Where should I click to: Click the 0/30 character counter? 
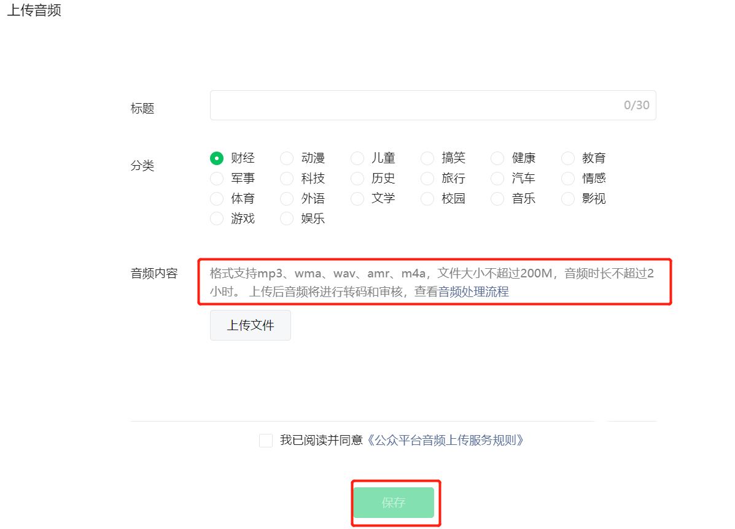[x=637, y=106]
